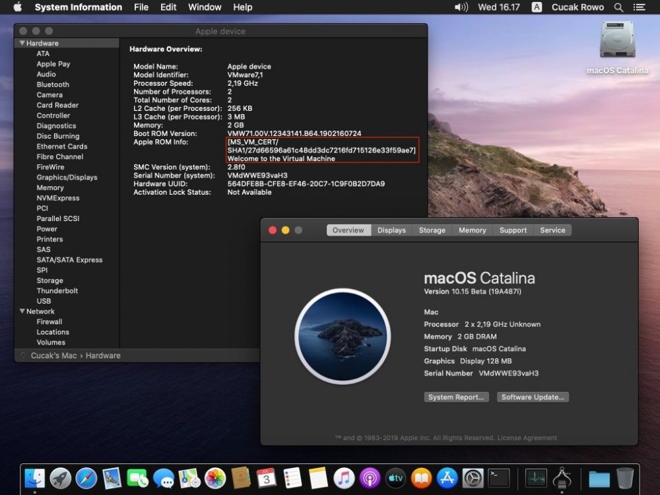Collapse the Hardware section triangle

tap(22, 43)
